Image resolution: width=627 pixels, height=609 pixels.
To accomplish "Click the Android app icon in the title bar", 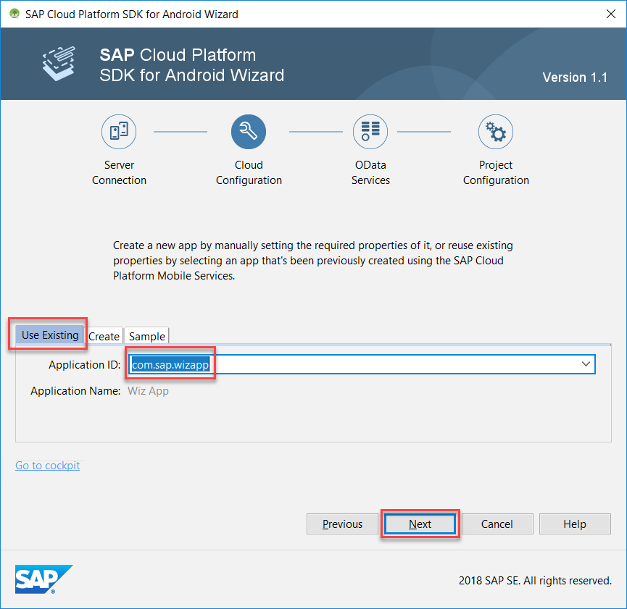I will [x=14, y=14].
